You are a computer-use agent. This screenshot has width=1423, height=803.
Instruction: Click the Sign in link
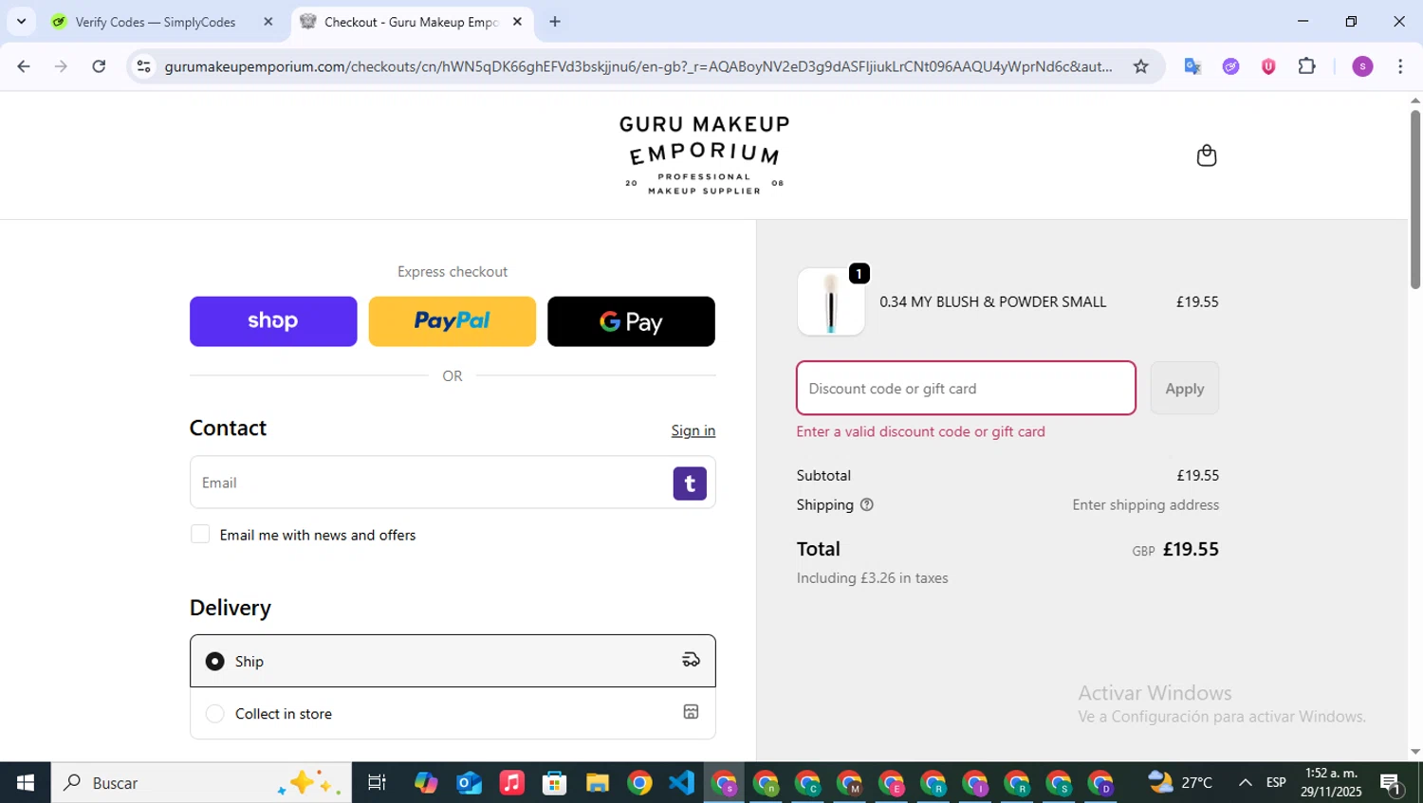[x=693, y=430]
